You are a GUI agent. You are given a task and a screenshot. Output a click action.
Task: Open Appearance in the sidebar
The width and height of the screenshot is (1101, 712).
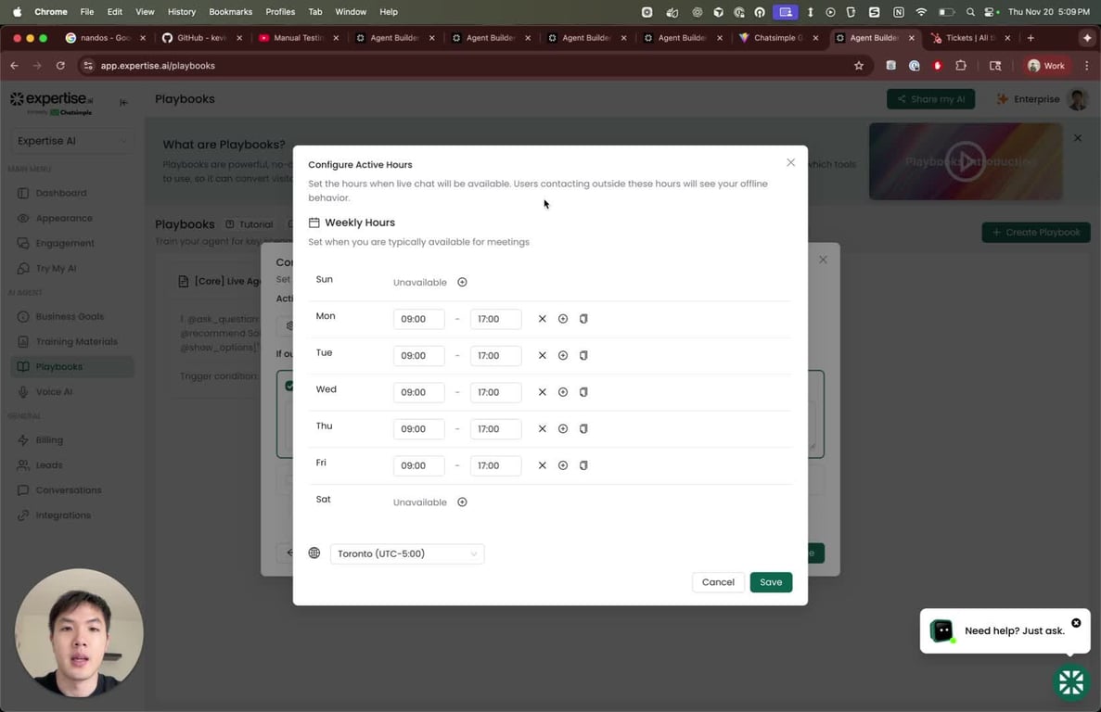(70, 218)
